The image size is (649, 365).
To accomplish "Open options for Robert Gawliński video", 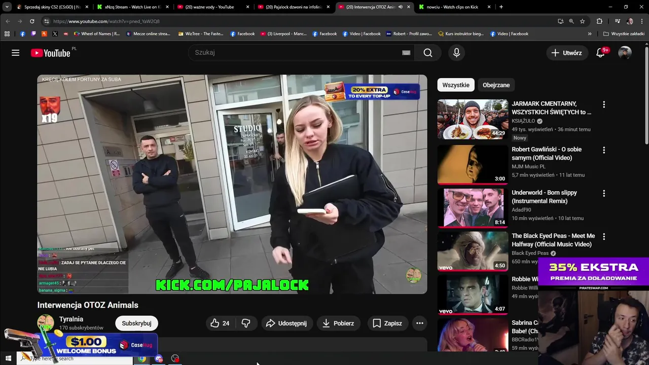I will [x=603, y=150].
